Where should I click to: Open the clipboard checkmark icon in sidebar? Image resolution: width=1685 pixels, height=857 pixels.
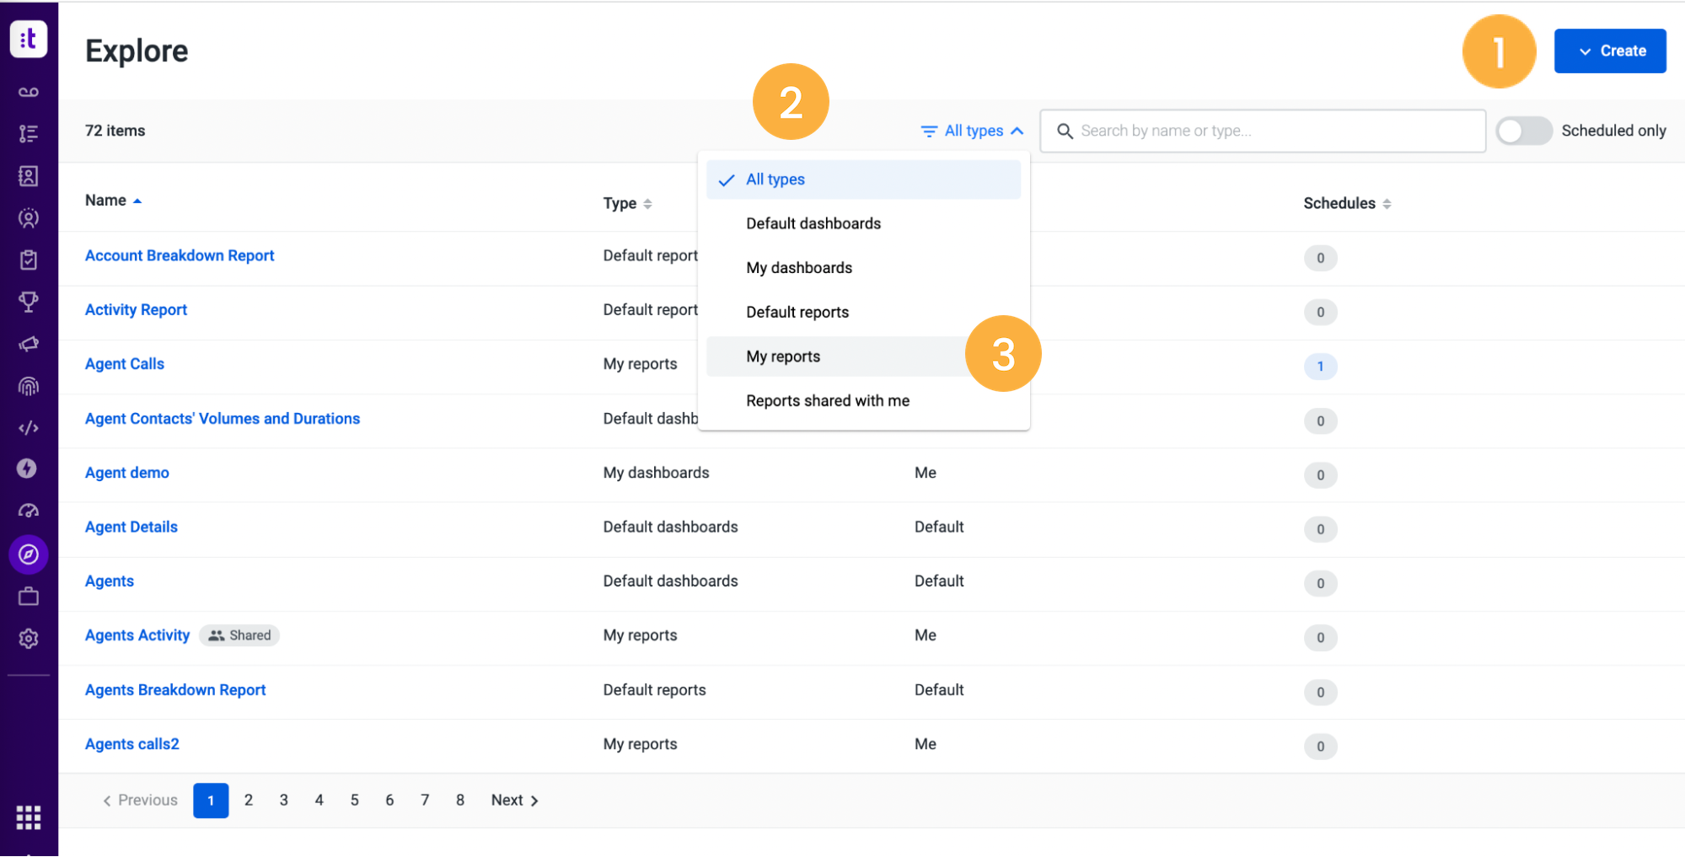pyautogui.click(x=28, y=260)
